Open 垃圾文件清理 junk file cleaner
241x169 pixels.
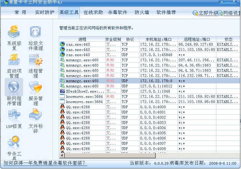35,38
